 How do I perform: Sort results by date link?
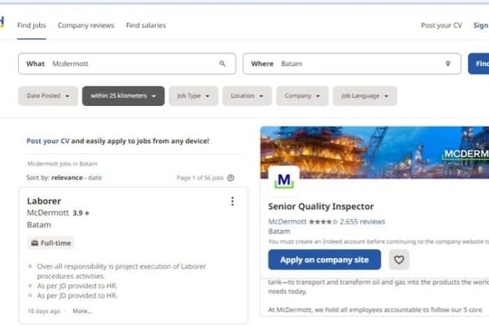coord(95,177)
